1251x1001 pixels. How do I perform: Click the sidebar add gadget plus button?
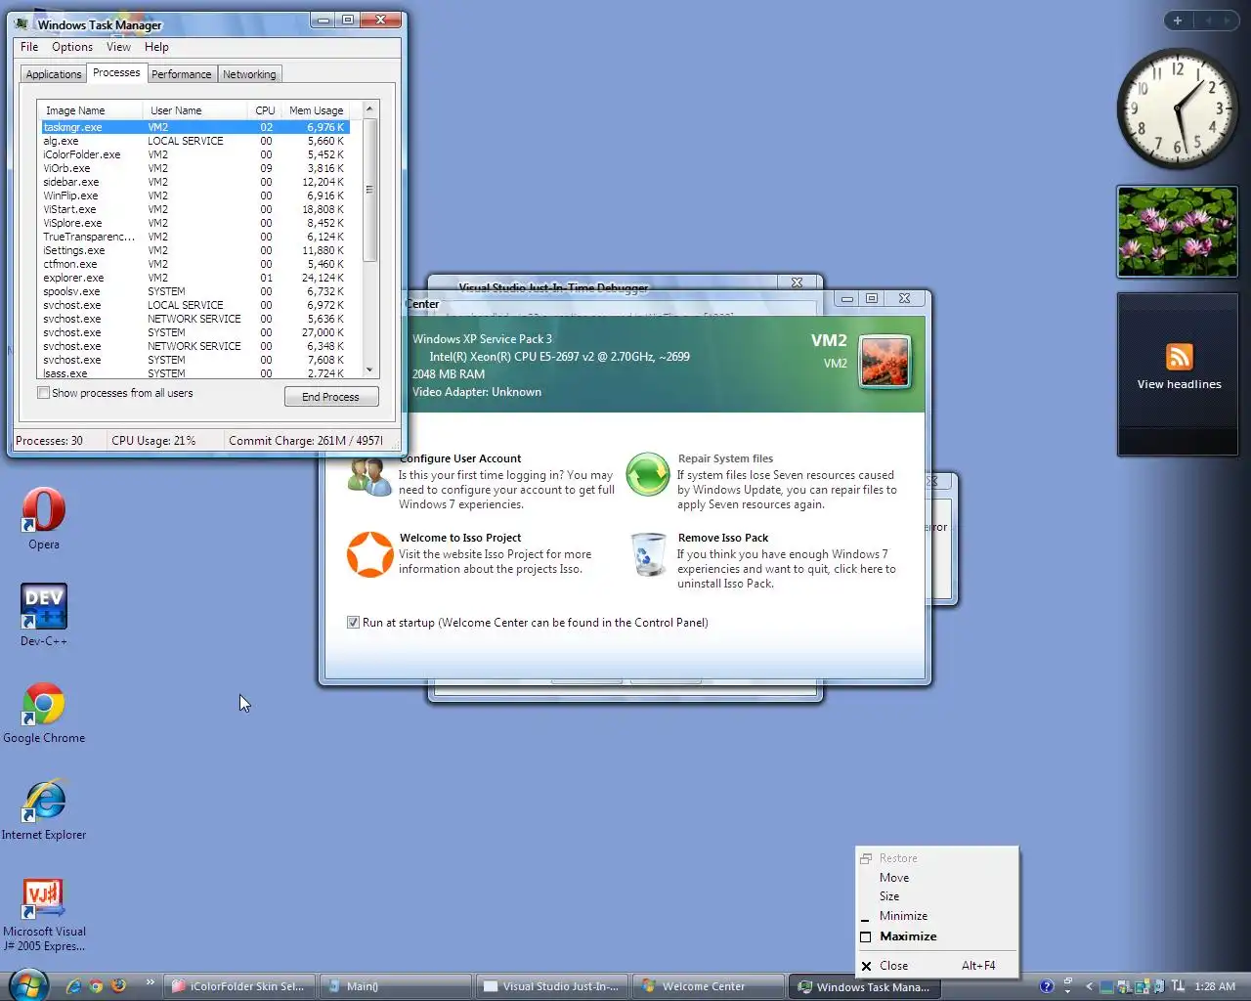[1178, 21]
